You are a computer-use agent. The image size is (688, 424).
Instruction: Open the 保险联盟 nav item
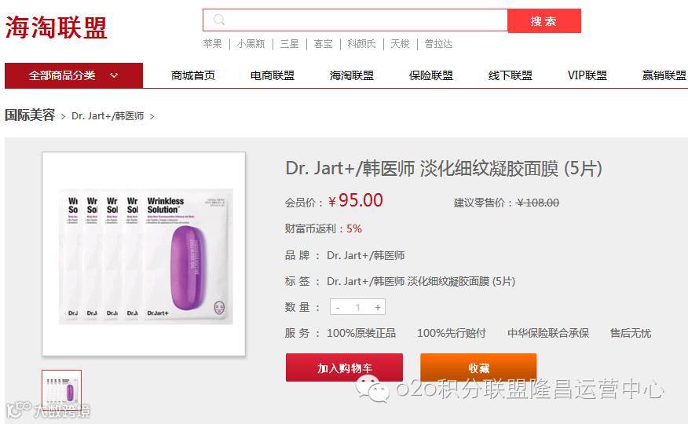[x=431, y=75]
